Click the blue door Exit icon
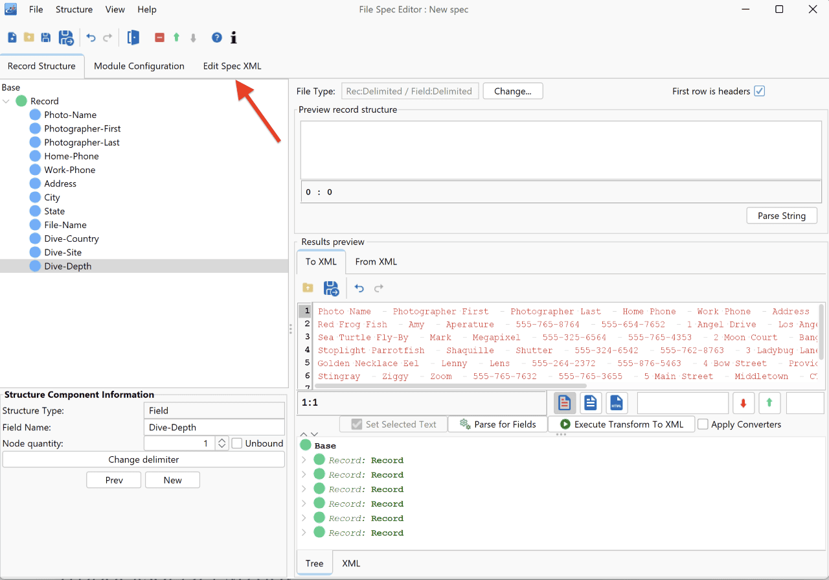829x580 pixels. (133, 38)
